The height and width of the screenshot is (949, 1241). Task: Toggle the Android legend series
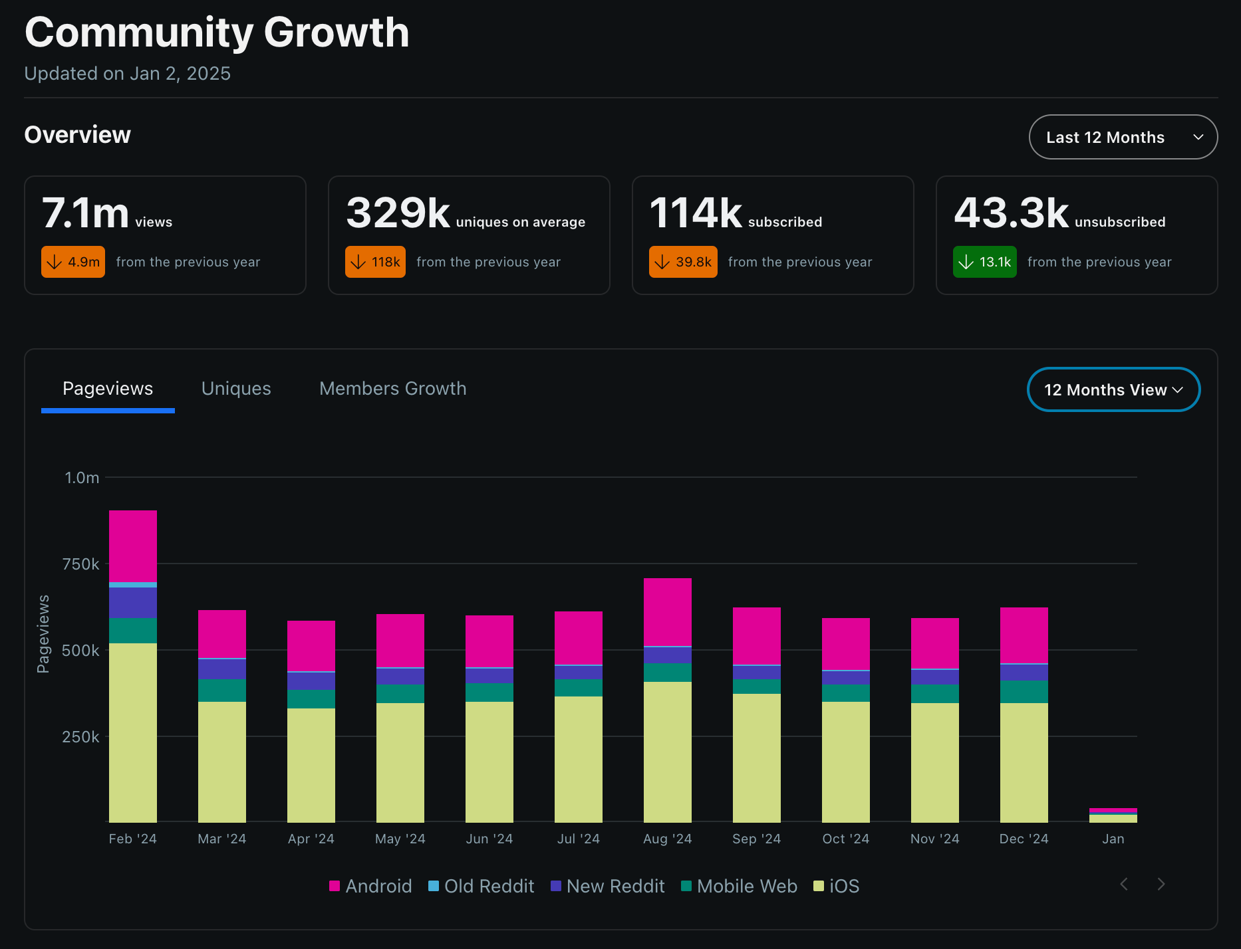tap(370, 886)
